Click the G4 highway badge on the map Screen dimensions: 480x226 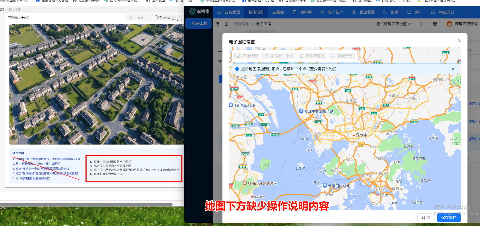pos(318,122)
